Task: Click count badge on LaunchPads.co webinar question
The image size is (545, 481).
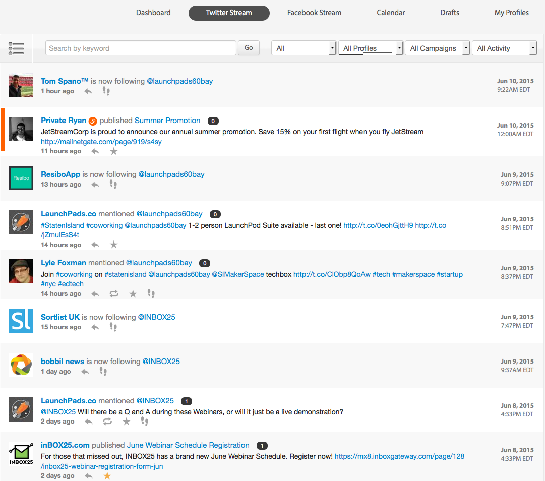Action: [187, 401]
